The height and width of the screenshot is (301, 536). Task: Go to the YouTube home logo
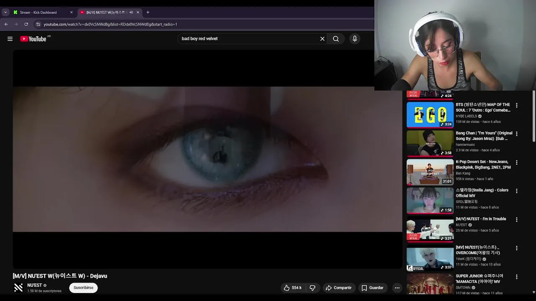point(33,39)
